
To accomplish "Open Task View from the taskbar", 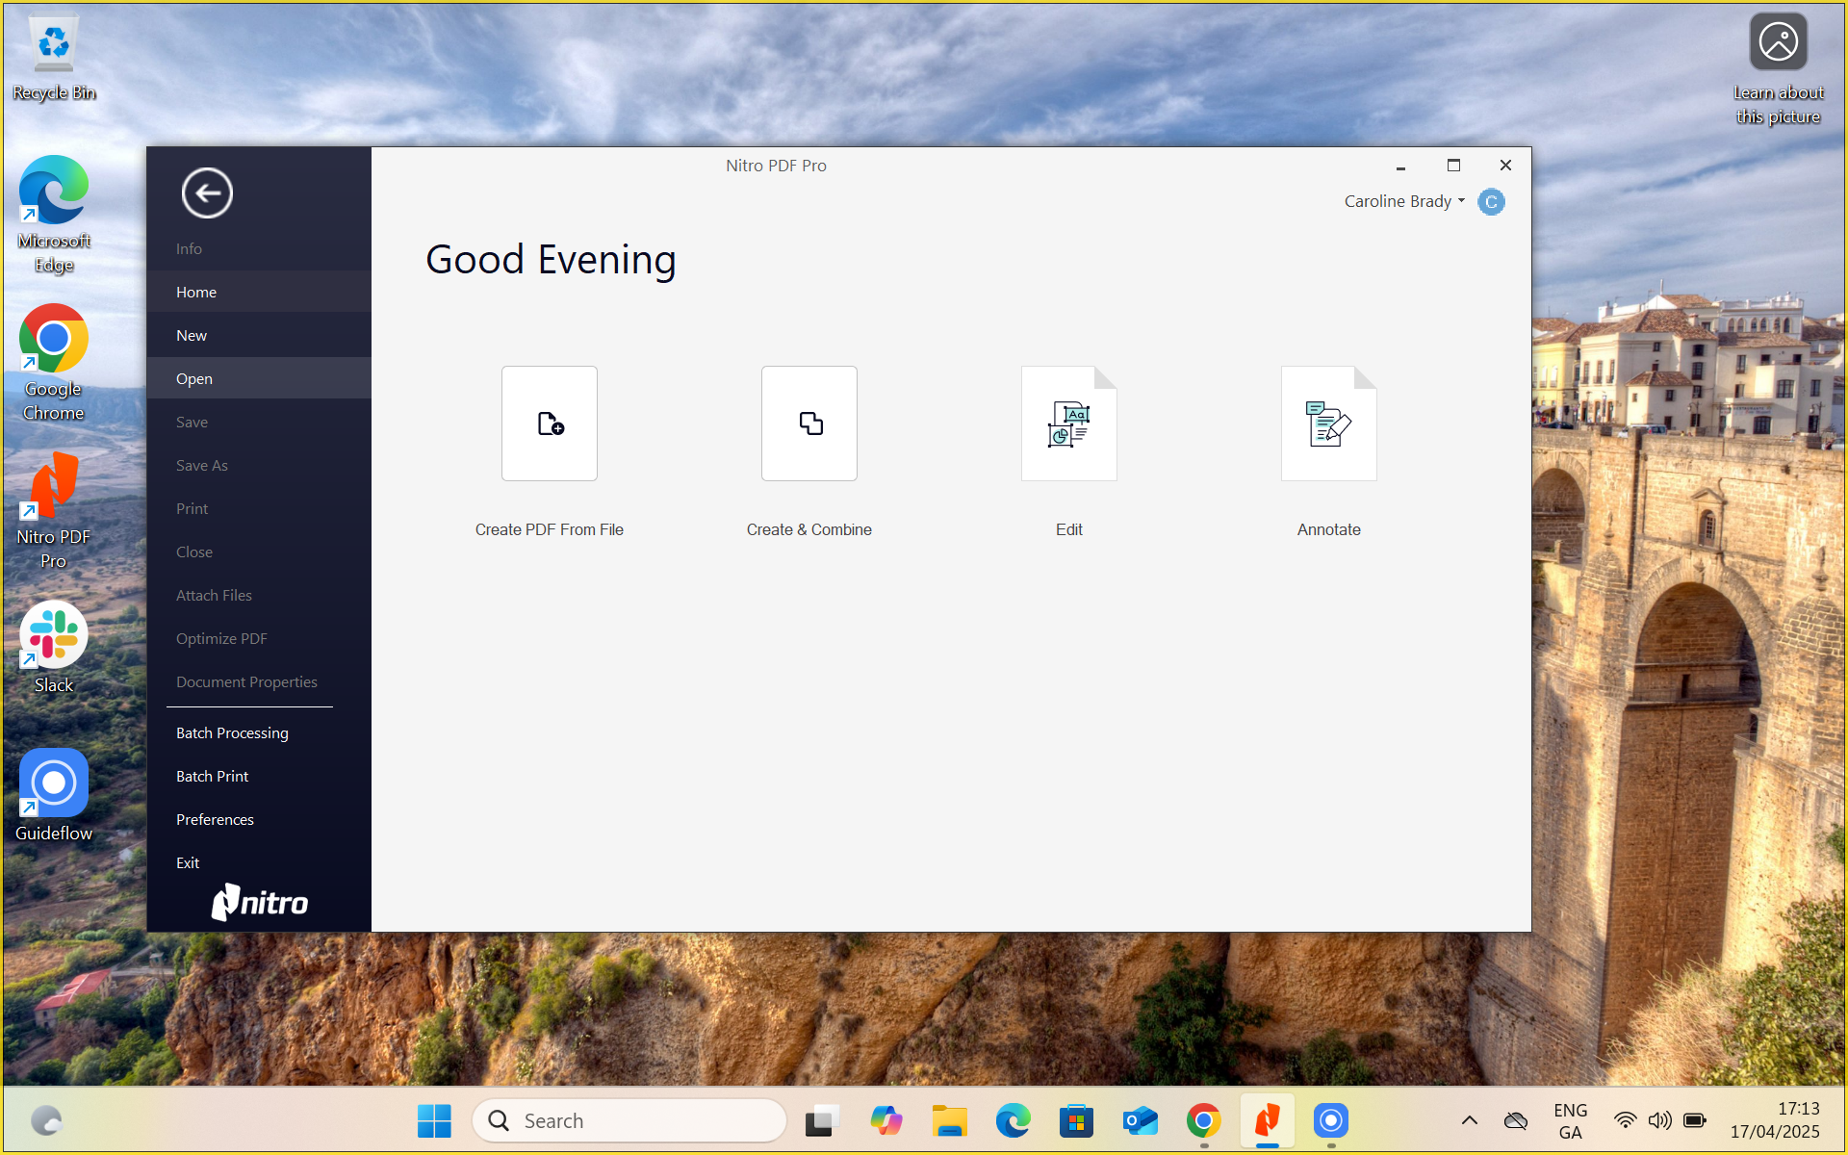I will [x=822, y=1121].
